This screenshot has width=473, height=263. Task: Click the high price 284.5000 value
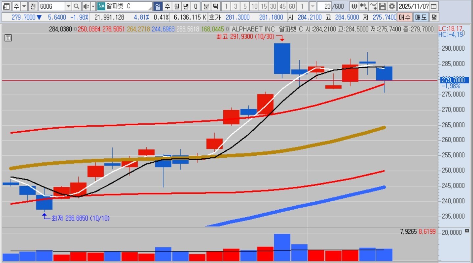[x=347, y=17]
